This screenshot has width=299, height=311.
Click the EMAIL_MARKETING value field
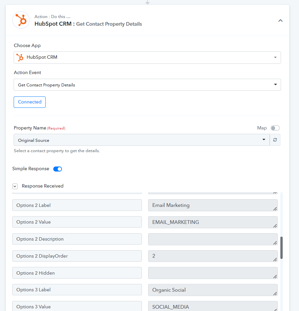pyautogui.click(x=213, y=222)
